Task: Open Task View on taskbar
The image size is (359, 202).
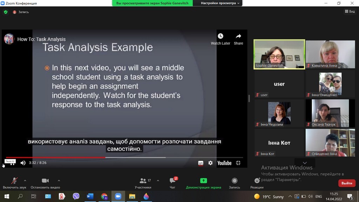Action: [x=34, y=196]
